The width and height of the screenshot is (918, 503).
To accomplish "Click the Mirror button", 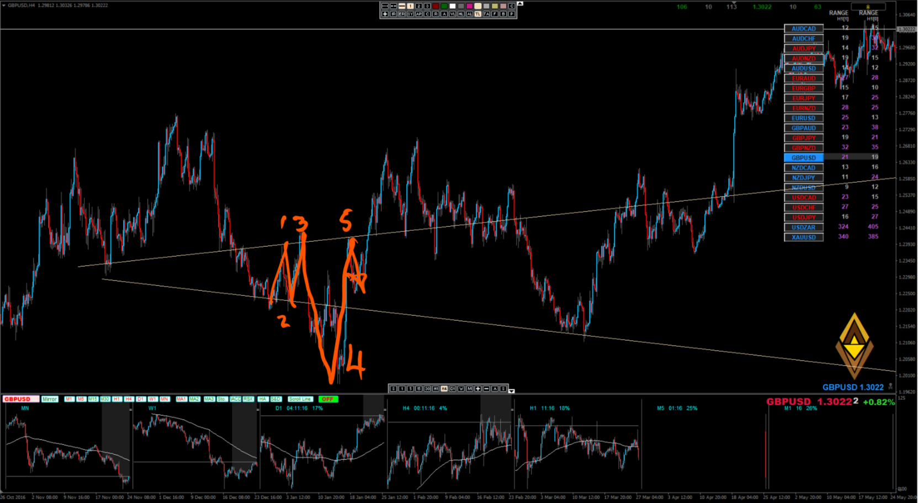I will click(x=50, y=399).
